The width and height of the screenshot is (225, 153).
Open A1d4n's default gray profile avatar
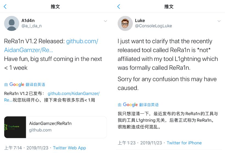(12, 23)
